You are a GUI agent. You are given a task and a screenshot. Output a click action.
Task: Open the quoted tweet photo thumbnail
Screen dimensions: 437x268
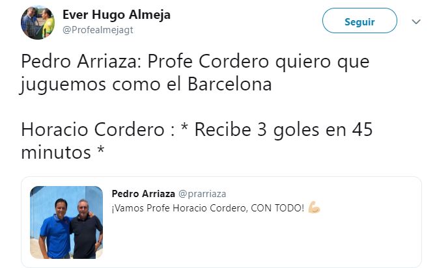coord(66,222)
